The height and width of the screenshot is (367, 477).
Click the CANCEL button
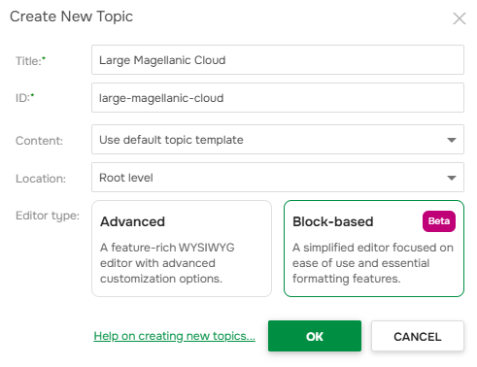click(418, 336)
